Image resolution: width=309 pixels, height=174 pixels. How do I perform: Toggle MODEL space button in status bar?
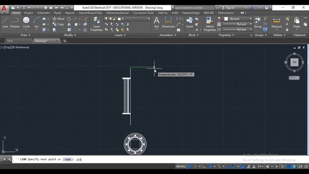coord(181,166)
